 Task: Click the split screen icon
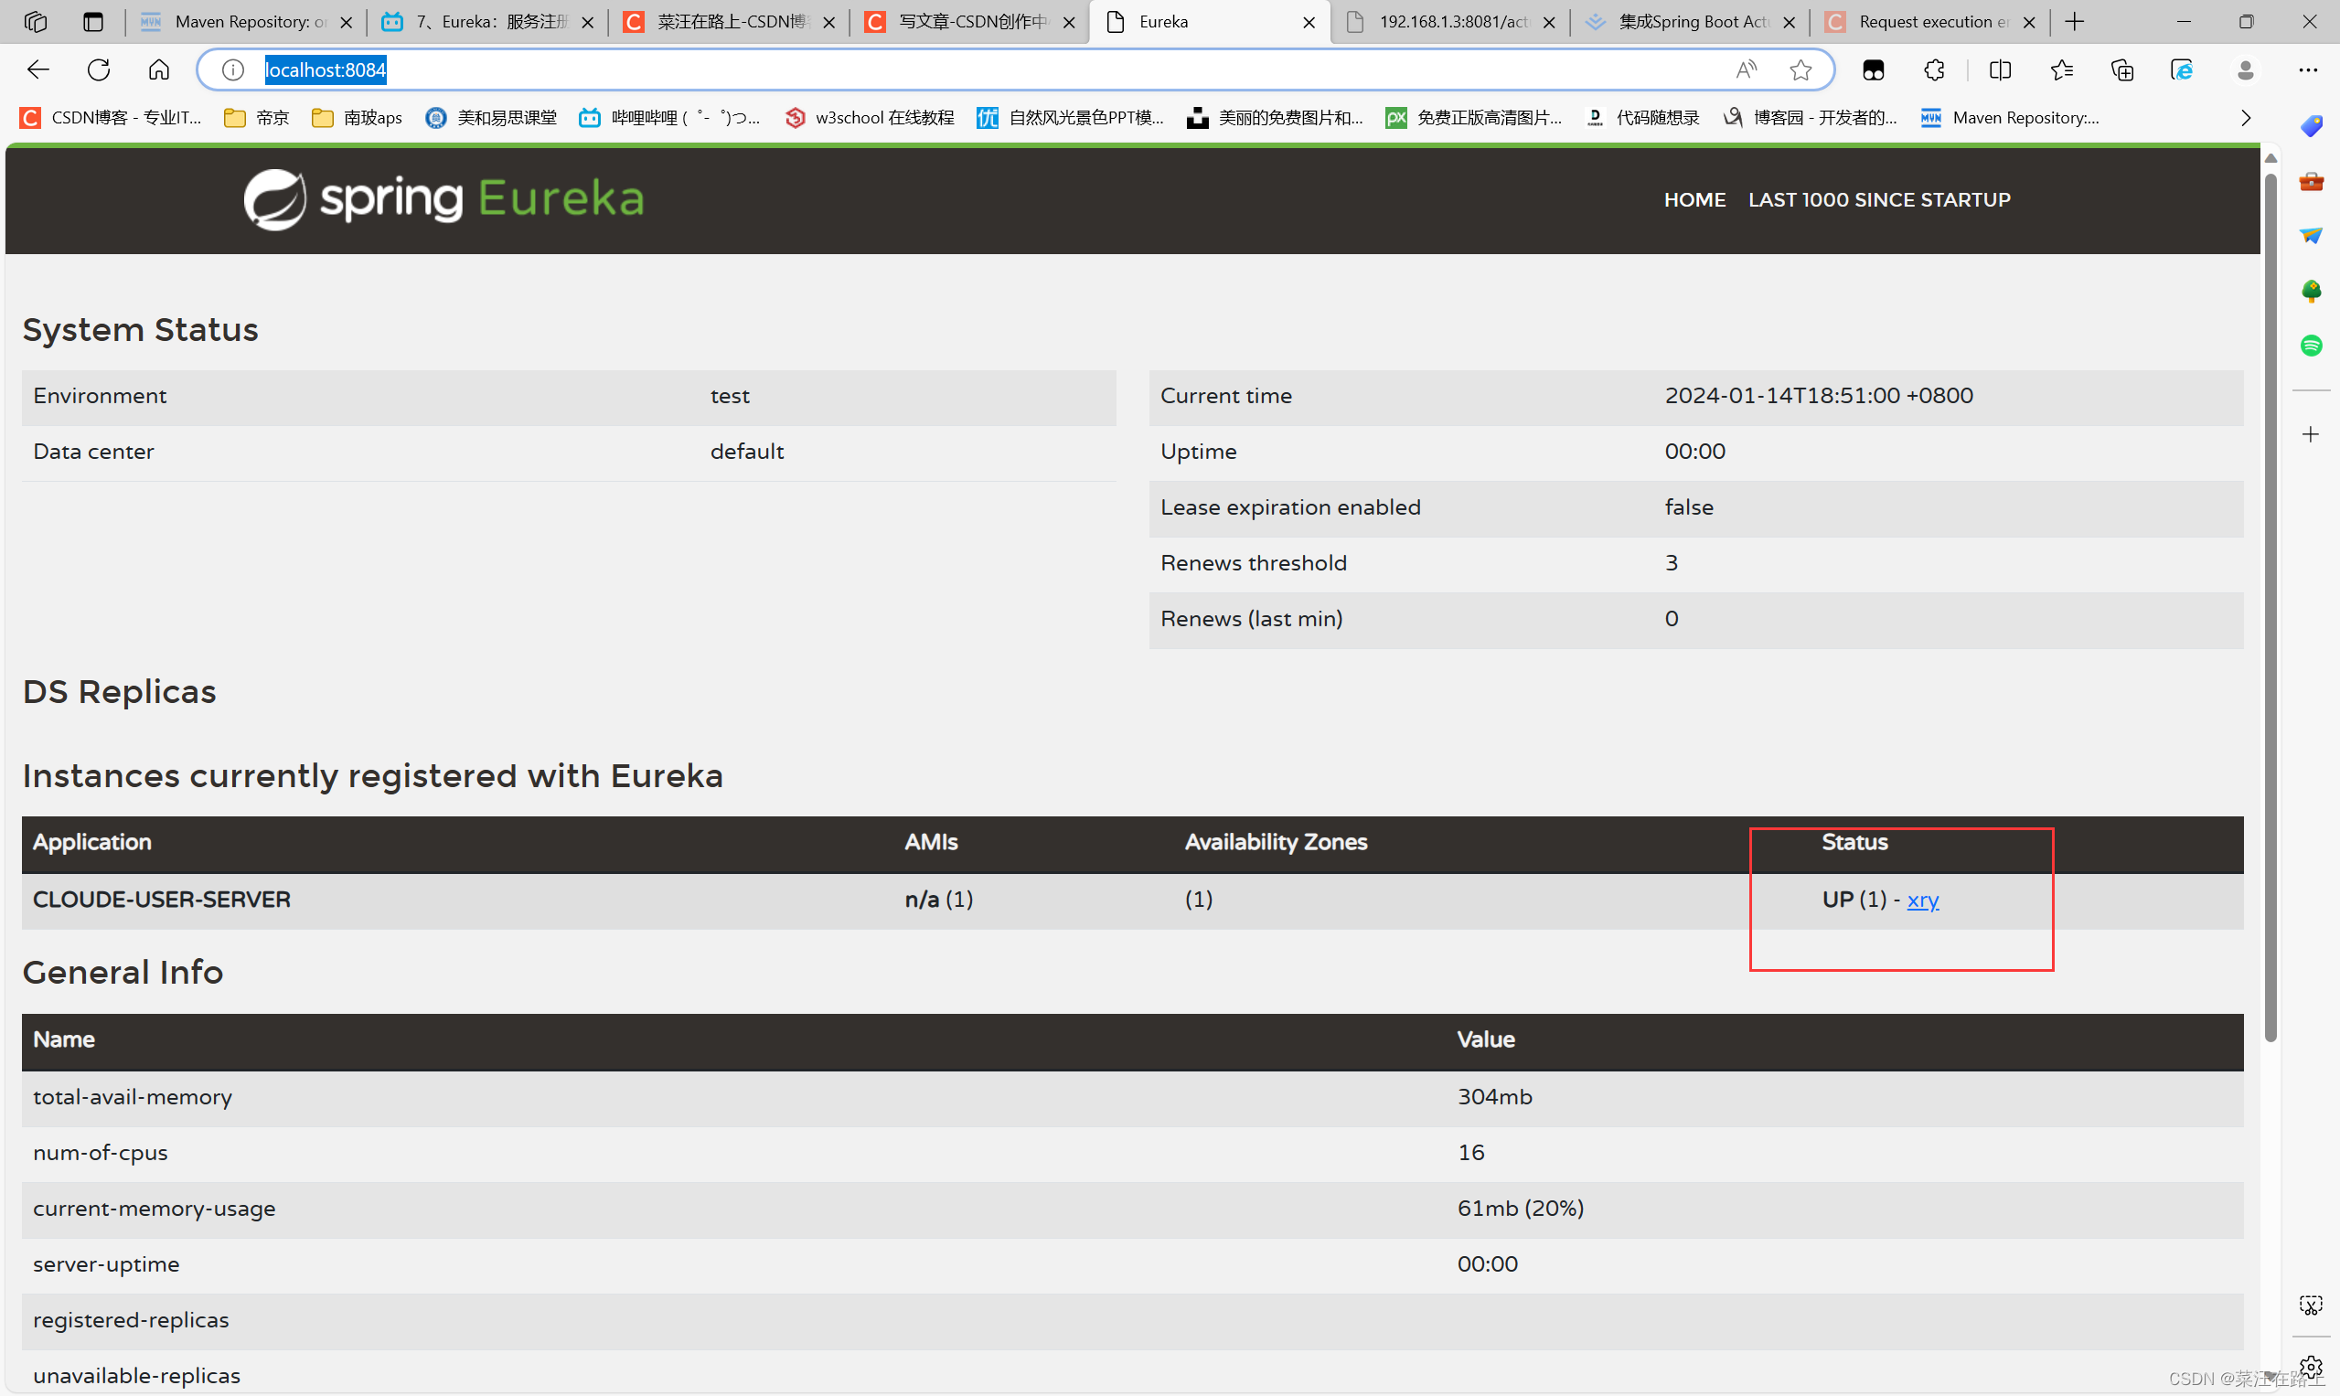coord(2001,69)
